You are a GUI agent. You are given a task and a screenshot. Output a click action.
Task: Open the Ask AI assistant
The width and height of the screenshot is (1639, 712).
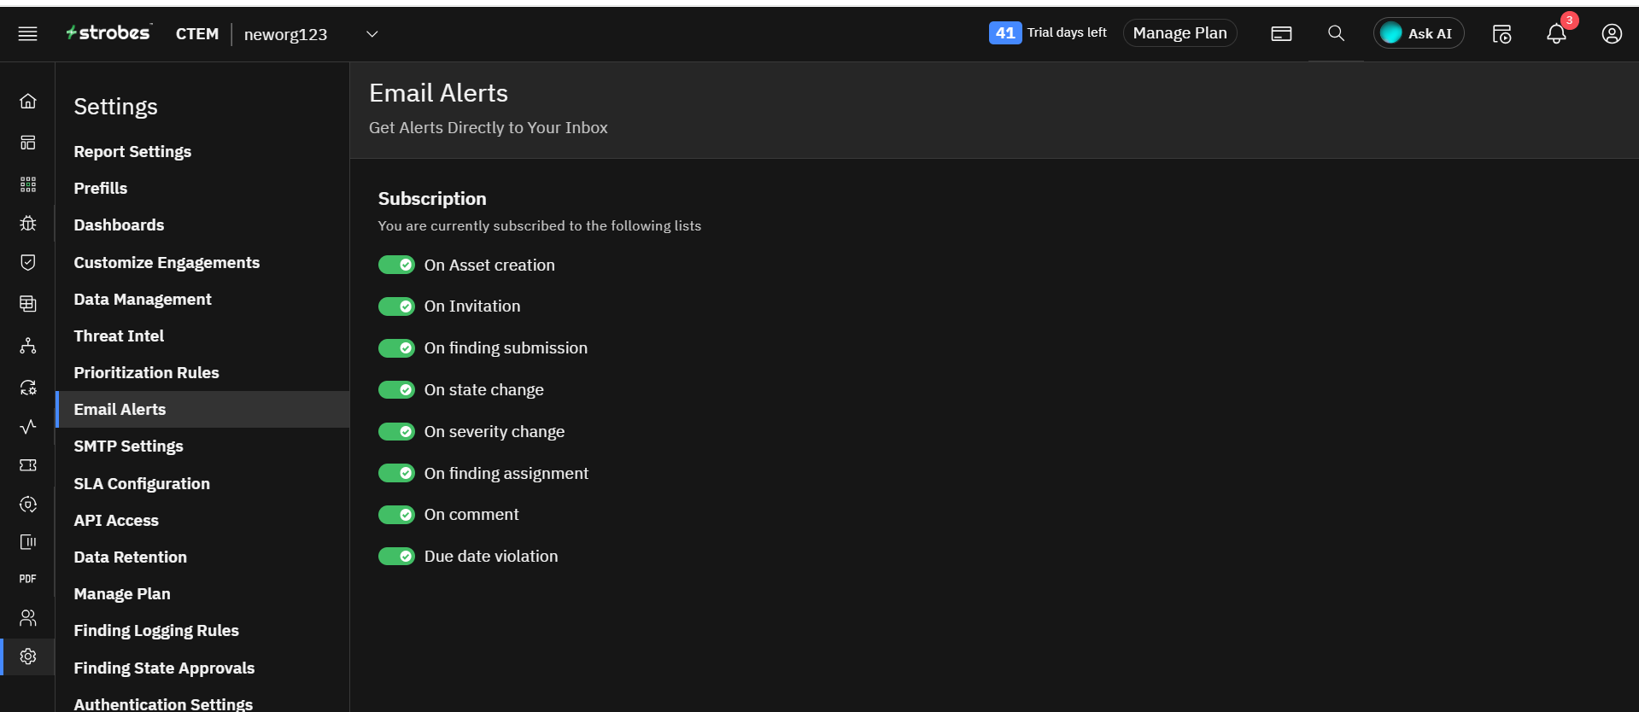point(1418,33)
